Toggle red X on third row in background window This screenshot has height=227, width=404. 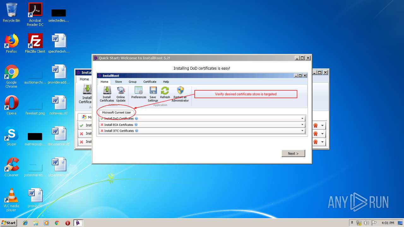coord(81,142)
